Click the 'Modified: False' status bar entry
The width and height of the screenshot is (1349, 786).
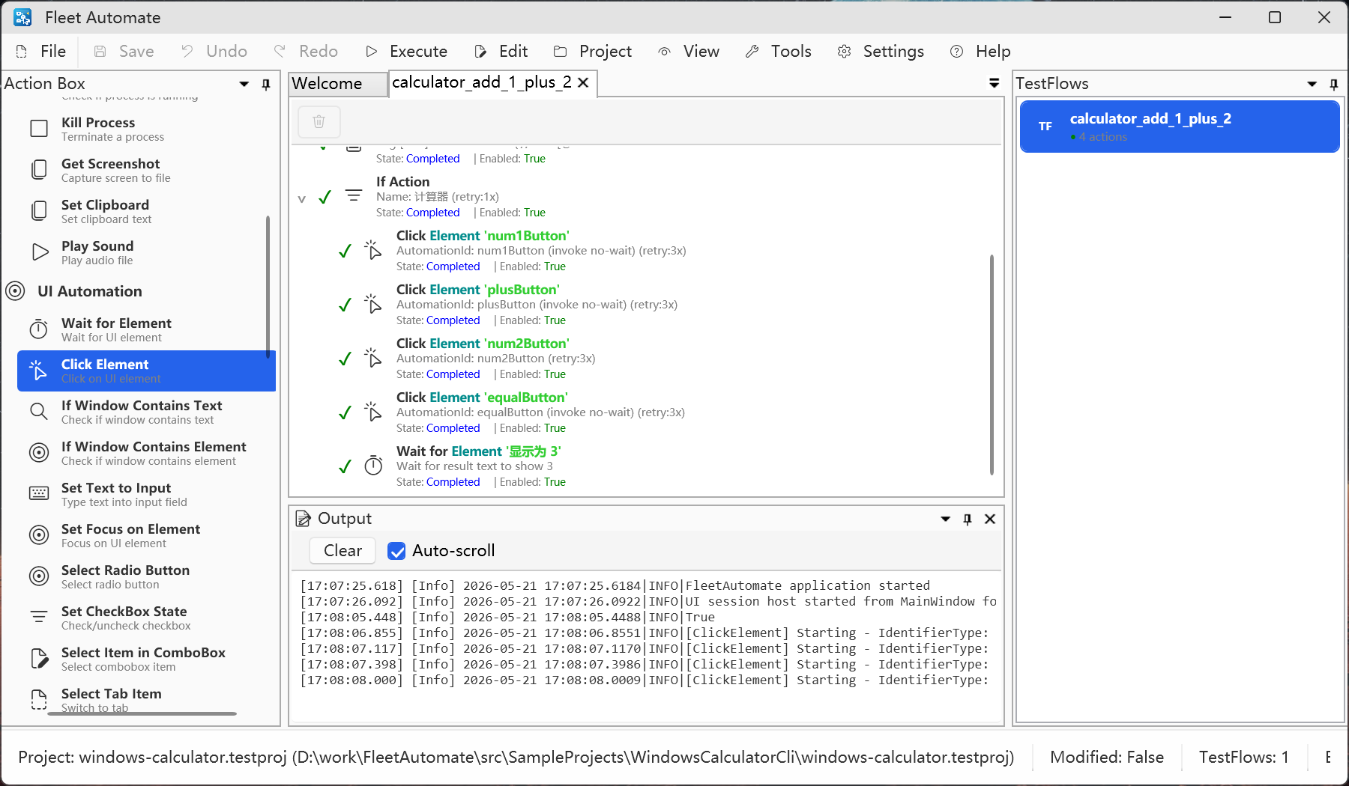click(x=1107, y=758)
